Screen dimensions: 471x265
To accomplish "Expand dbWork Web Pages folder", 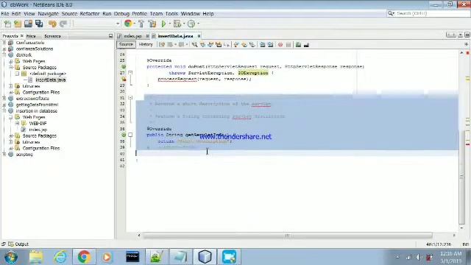I will point(11,61).
